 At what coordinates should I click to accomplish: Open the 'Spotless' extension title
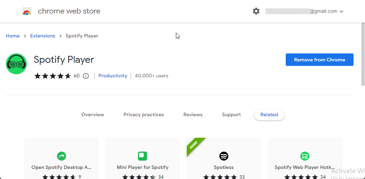click(224, 168)
